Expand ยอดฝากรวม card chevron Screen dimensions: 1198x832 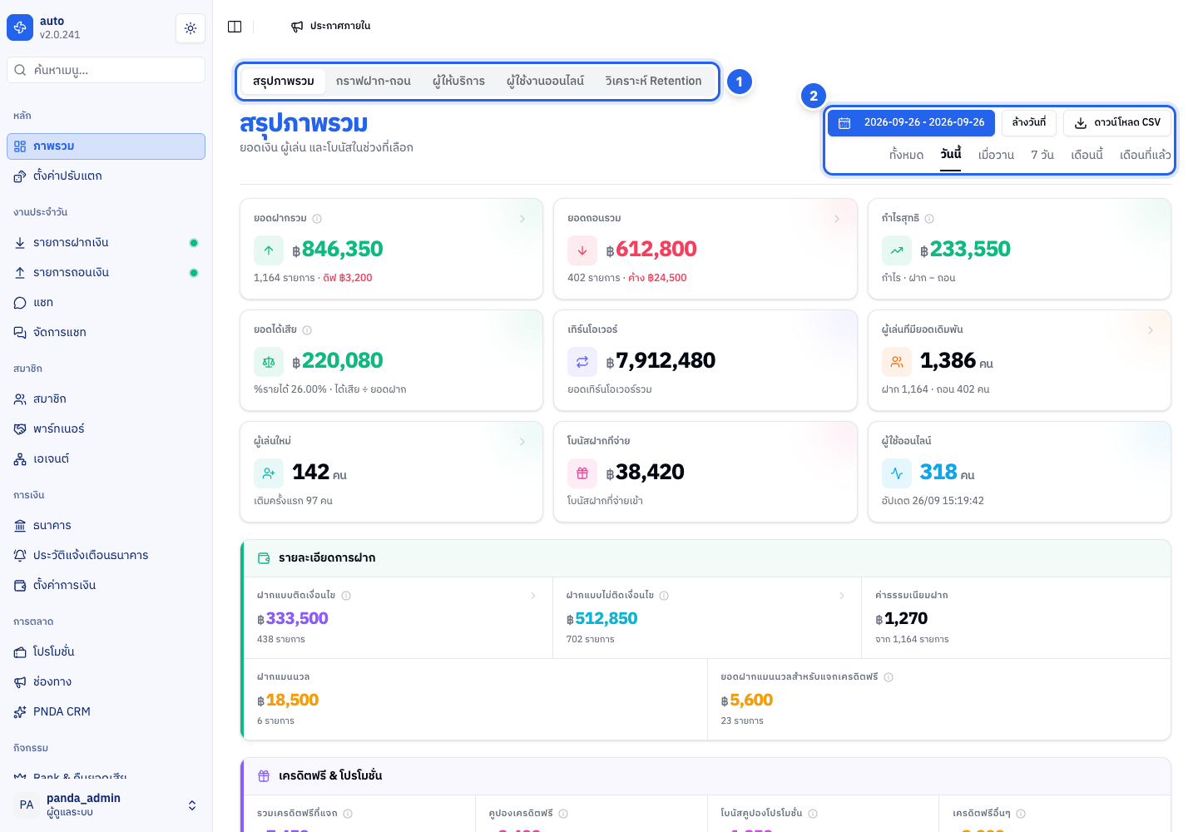tap(522, 219)
